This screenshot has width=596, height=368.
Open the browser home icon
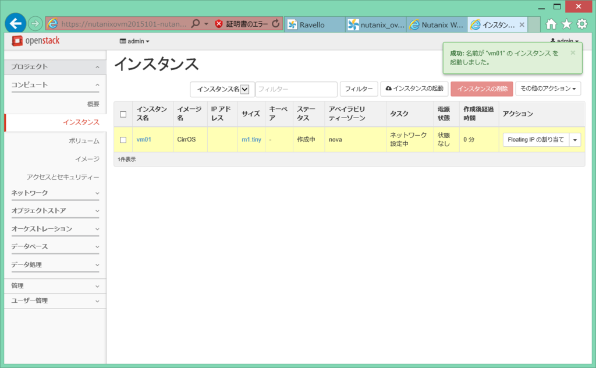(551, 24)
